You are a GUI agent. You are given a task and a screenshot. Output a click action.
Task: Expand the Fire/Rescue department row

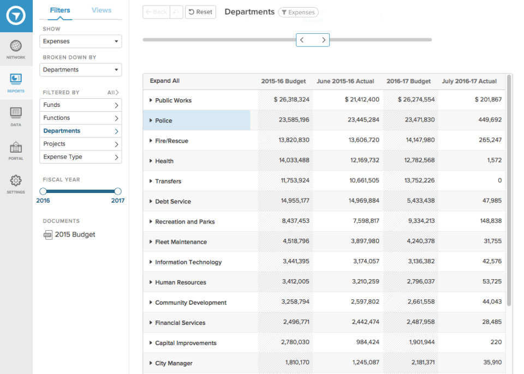pos(151,141)
